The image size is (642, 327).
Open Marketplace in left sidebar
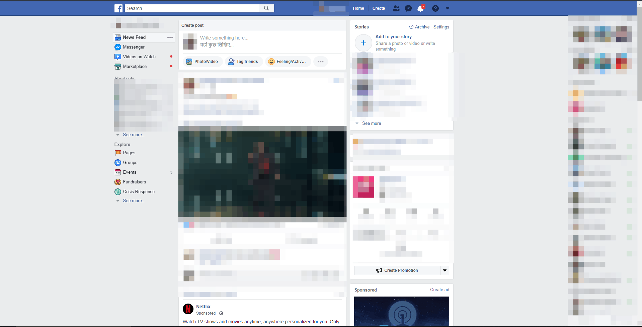[135, 67]
